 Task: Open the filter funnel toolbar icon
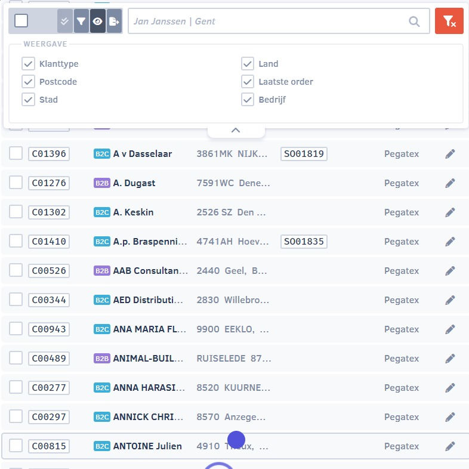point(81,21)
